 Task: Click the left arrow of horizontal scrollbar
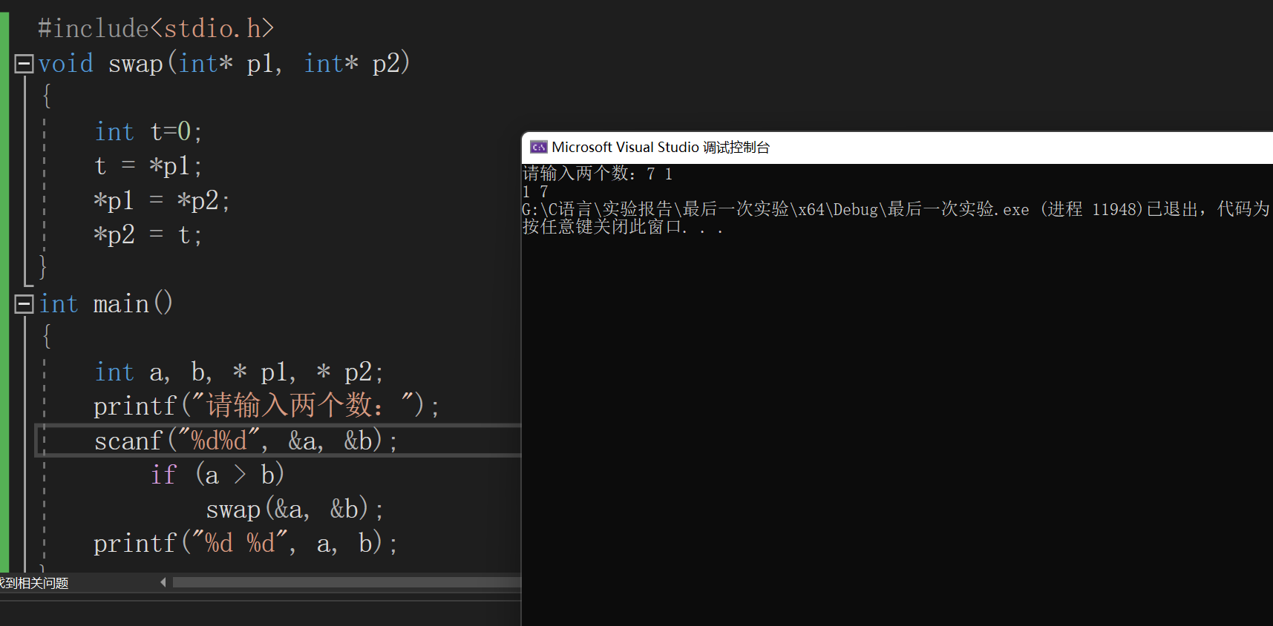point(163,583)
